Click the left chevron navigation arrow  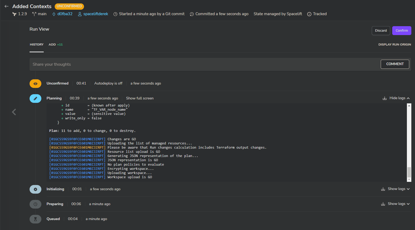(14, 112)
